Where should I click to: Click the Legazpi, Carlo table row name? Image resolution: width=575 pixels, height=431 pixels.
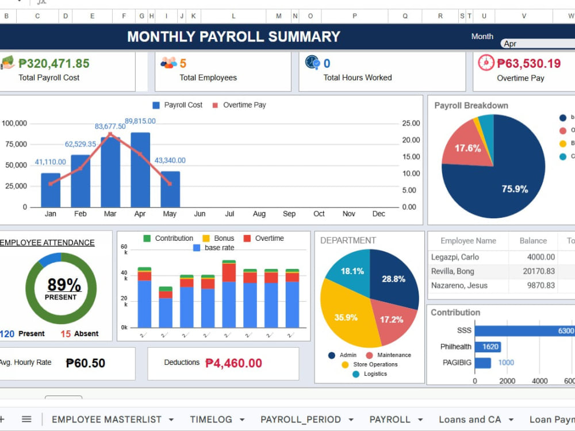click(x=455, y=257)
